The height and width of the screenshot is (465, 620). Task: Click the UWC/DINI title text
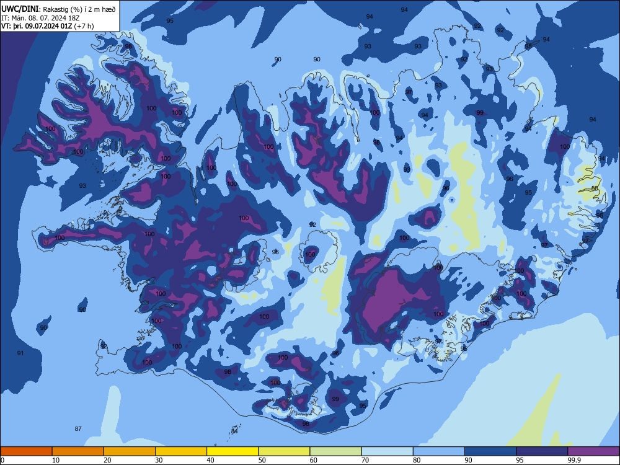coord(20,9)
